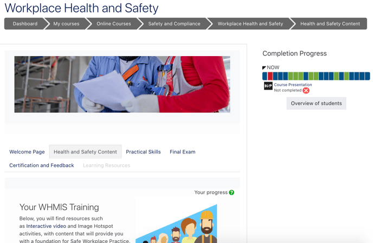
Task: Click the Your progress label
Action: [211, 193]
